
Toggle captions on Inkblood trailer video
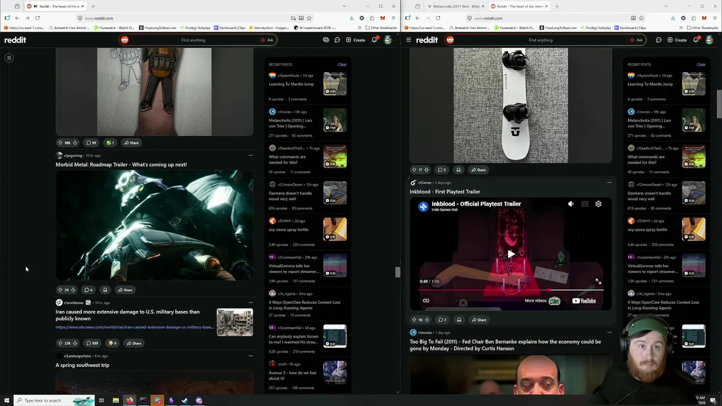click(x=585, y=204)
